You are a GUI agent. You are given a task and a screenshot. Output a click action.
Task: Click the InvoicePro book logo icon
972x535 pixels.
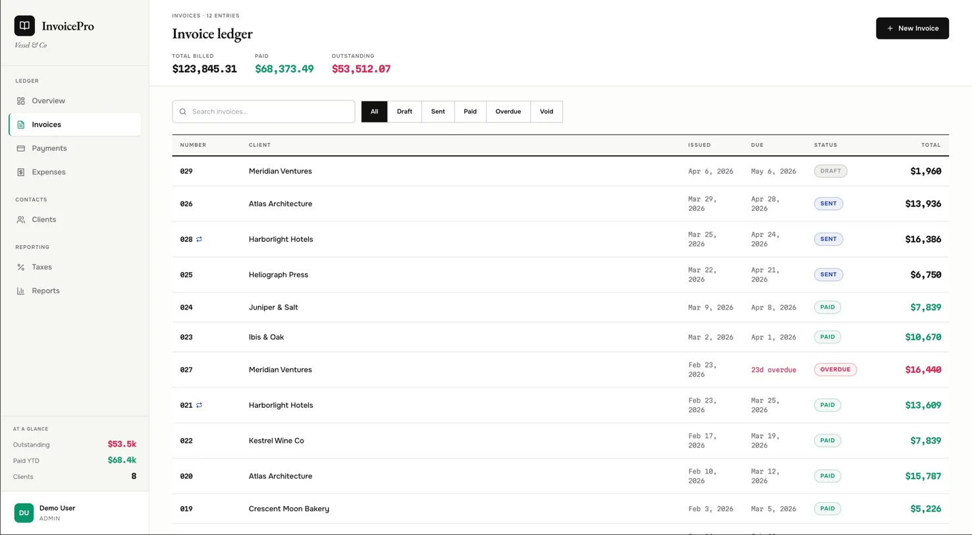(x=24, y=26)
